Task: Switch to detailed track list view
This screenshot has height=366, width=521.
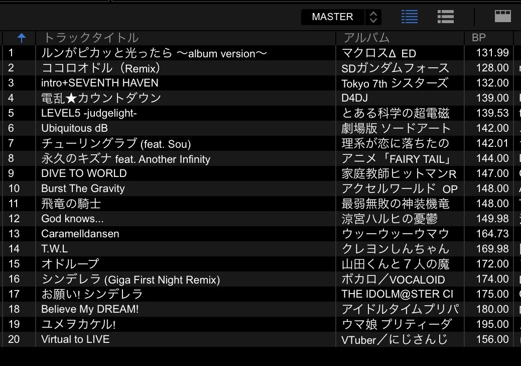Action: coord(410,17)
